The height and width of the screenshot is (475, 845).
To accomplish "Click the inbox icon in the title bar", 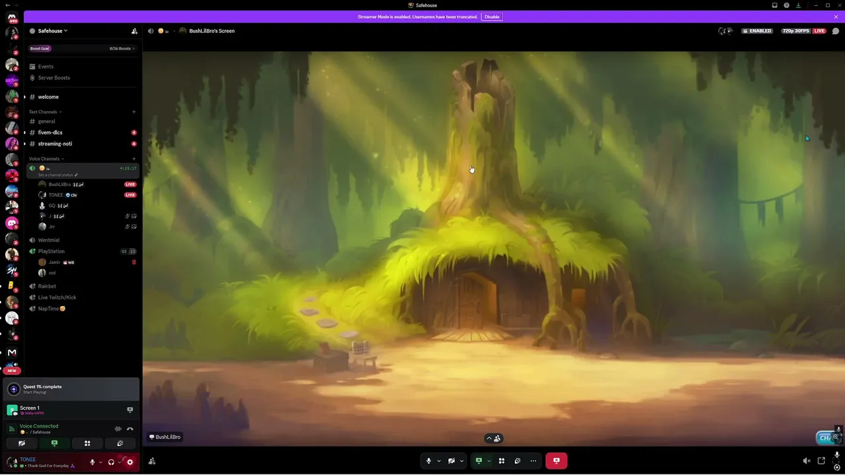I will (x=774, y=5).
